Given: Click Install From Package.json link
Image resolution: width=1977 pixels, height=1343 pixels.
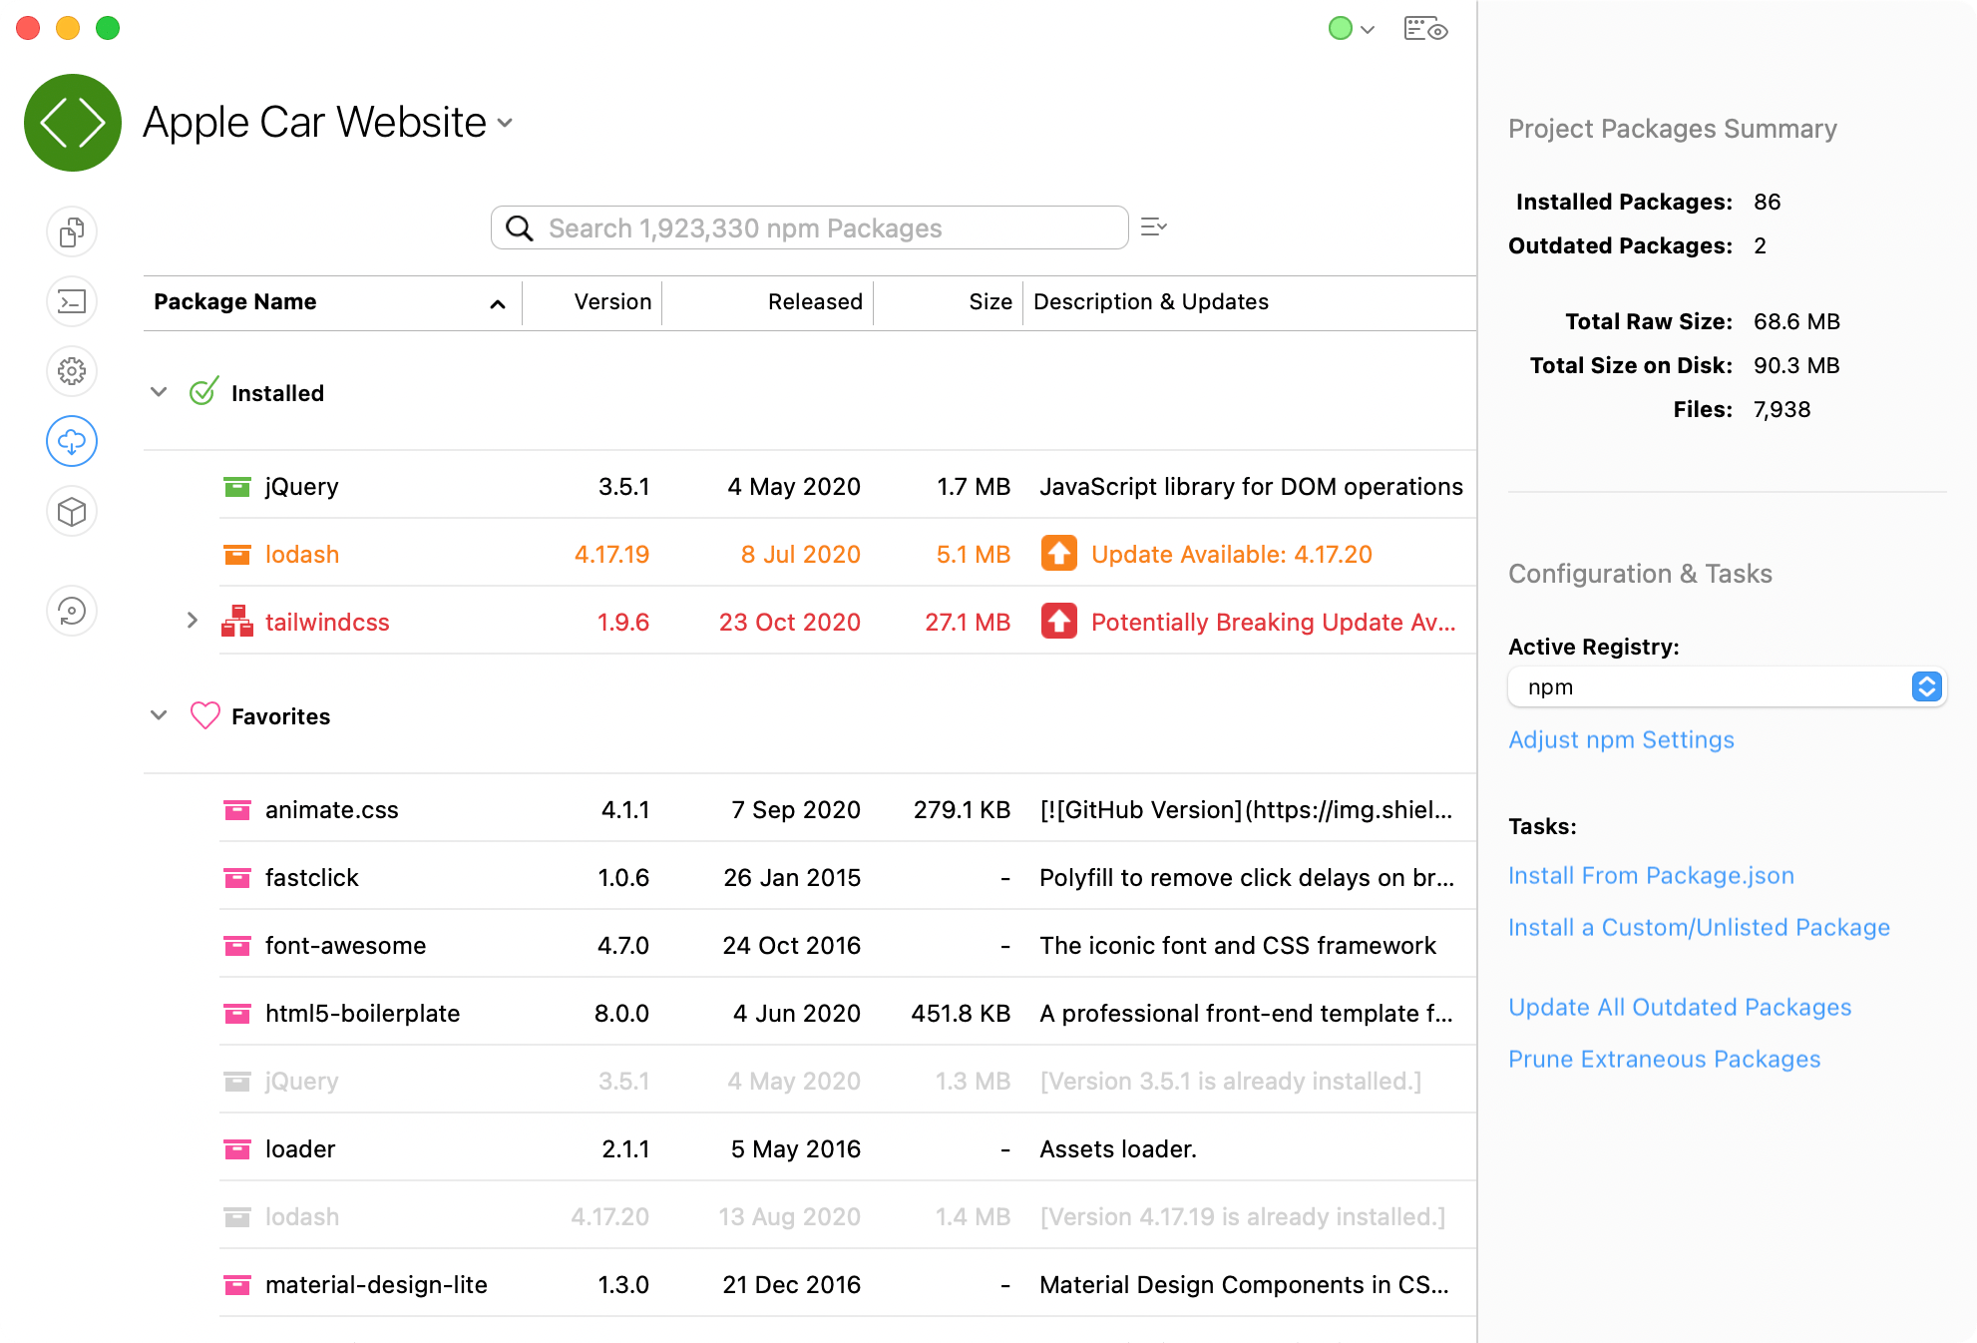Looking at the screenshot, I should 1651,875.
